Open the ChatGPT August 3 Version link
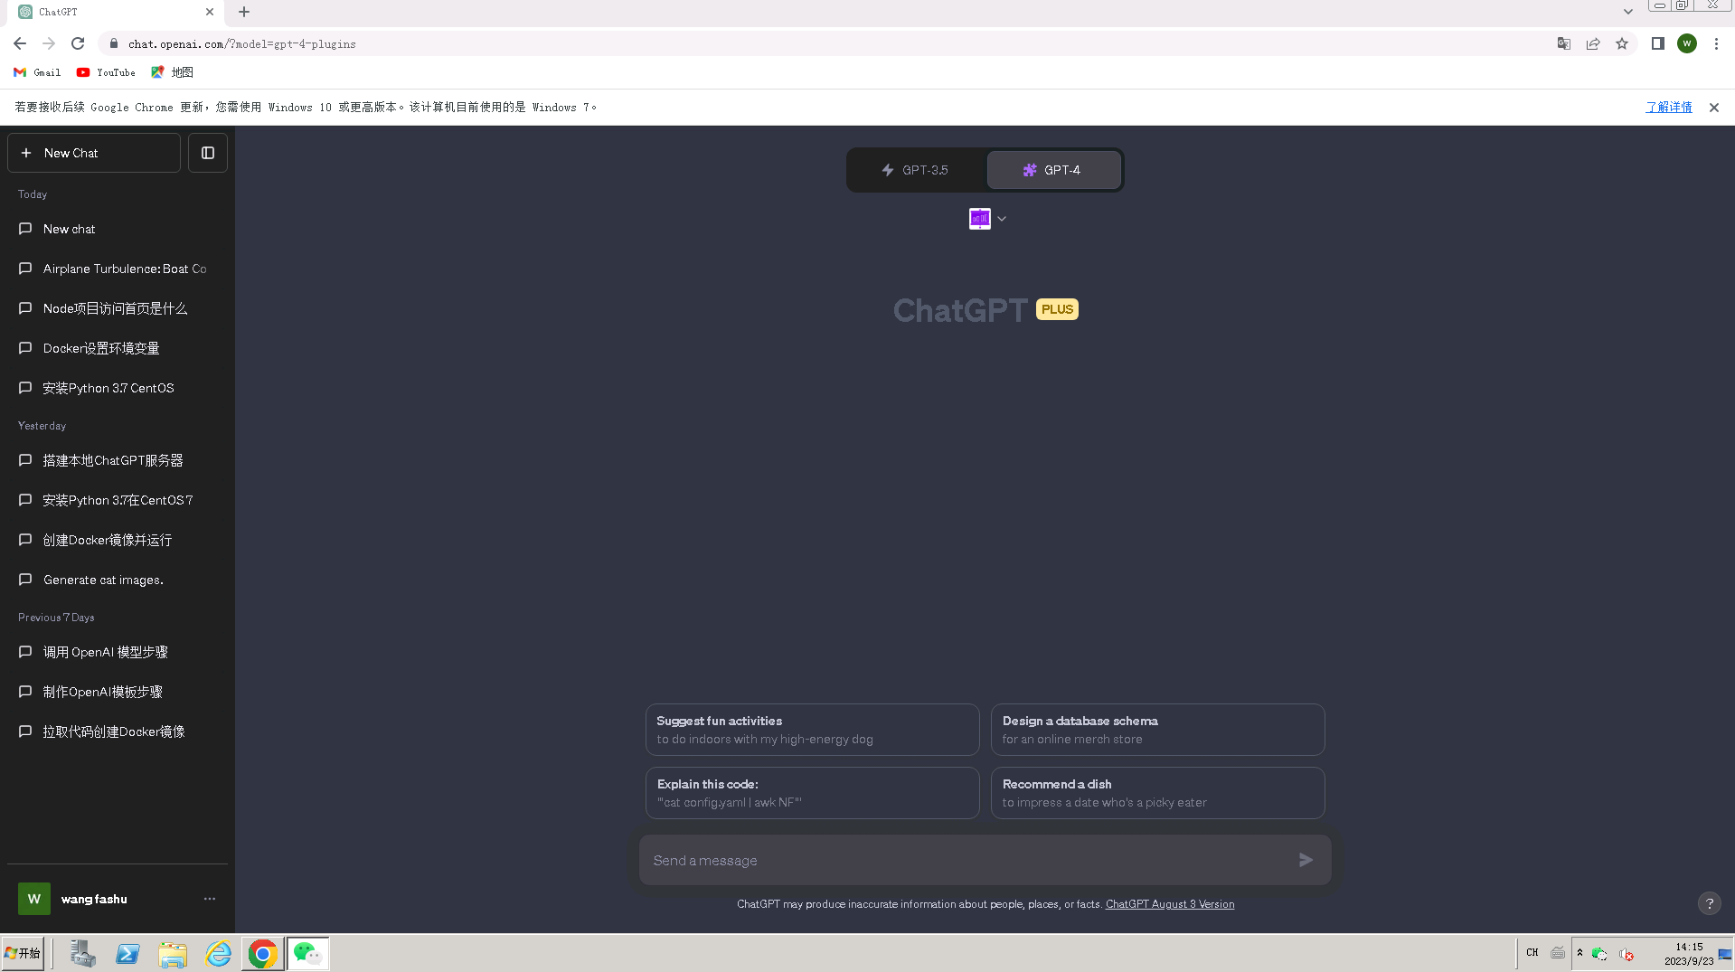The width and height of the screenshot is (1735, 972). point(1169,904)
